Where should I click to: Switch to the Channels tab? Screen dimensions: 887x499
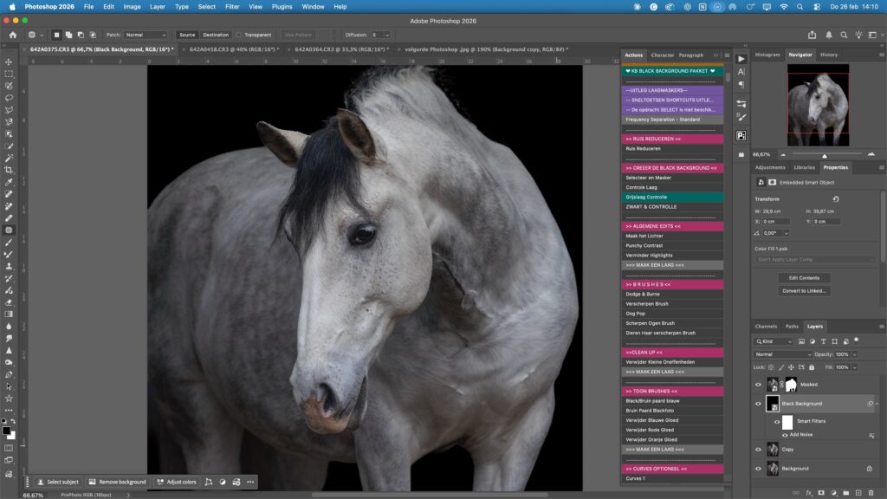tap(766, 327)
